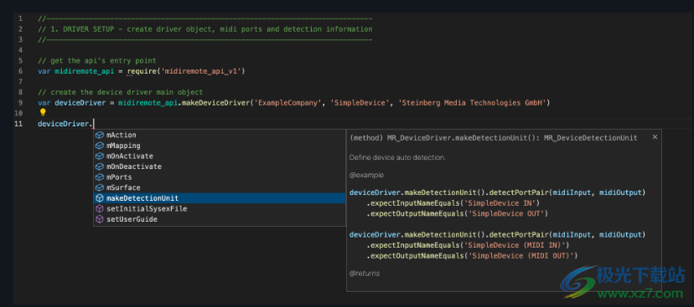Select setUserGuide method suggestion

(220, 219)
